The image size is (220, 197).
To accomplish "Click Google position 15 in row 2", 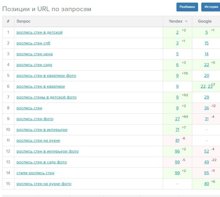I will tap(206, 43).
